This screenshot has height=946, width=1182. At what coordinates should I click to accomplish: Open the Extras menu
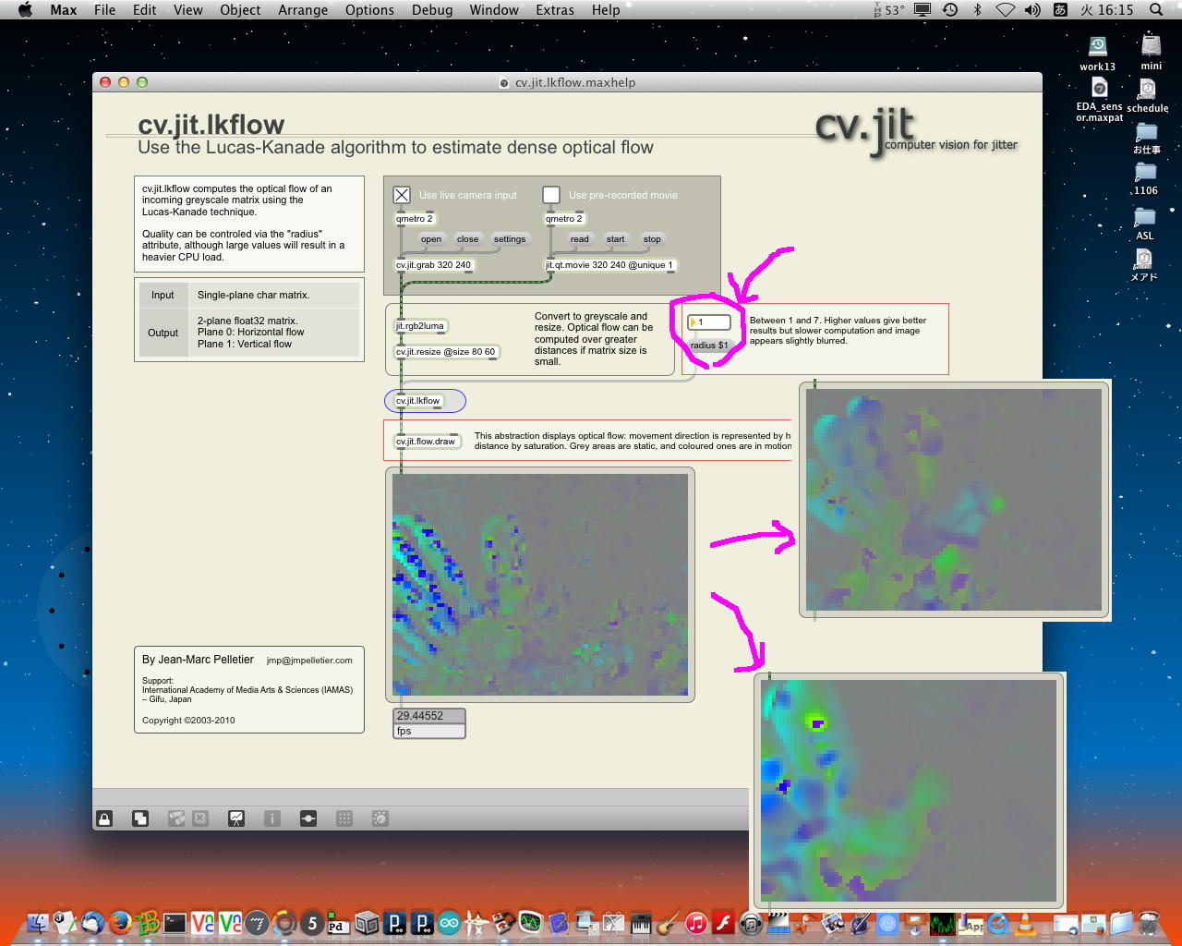point(555,10)
